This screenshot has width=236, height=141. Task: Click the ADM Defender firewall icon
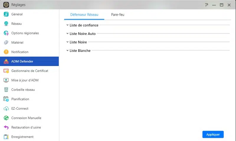(x=6, y=61)
